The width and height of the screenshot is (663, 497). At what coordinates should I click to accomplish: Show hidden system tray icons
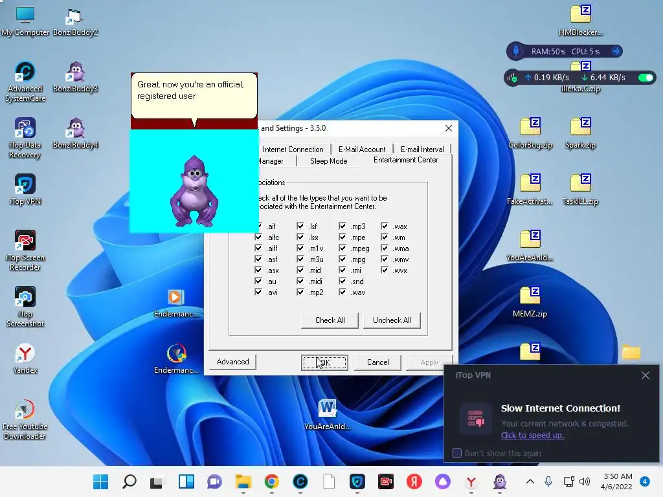point(530,481)
